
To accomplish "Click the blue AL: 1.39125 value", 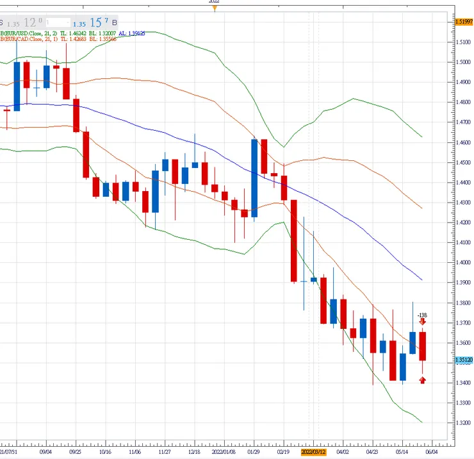I will pyautogui.click(x=132, y=33).
